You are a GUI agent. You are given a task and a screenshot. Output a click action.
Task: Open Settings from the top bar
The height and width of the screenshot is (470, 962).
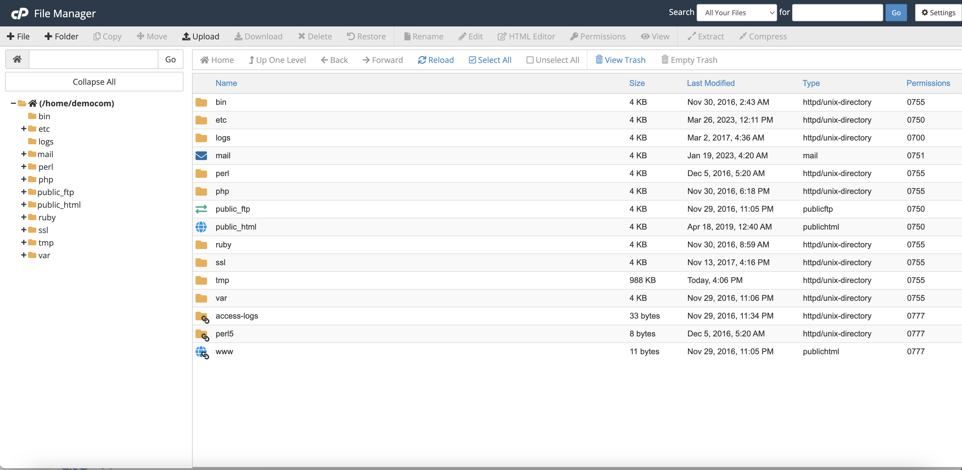click(x=938, y=12)
